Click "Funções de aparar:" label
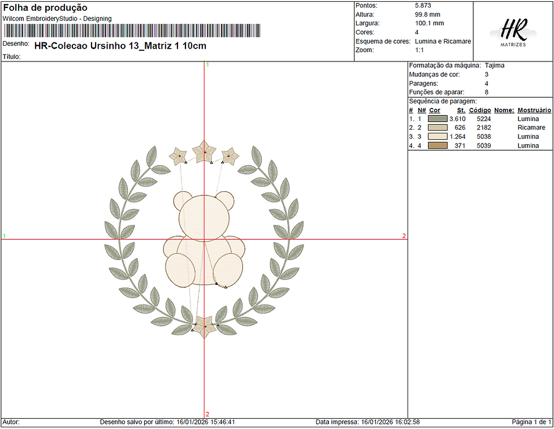Screen dimensions: 554x429 436,92
